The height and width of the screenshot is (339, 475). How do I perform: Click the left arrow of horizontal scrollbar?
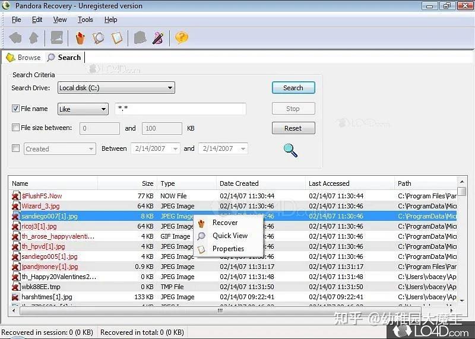click(14, 311)
